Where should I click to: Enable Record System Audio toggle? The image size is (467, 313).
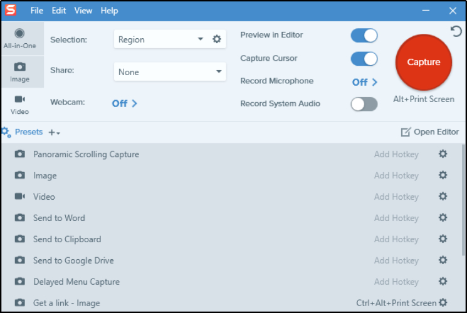pyautogui.click(x=364, y=104)
